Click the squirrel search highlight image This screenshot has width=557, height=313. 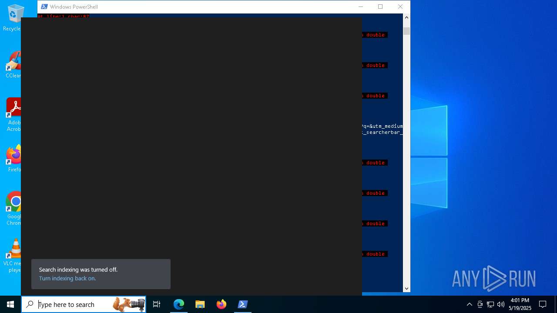pyautogui.click(x=129, y=304)
